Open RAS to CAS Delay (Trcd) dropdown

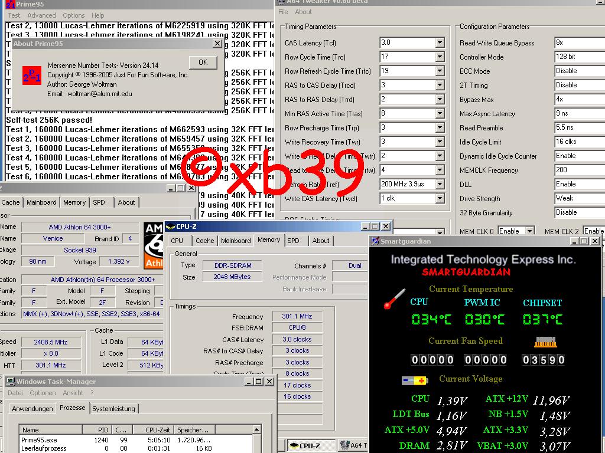click(440, 85)
